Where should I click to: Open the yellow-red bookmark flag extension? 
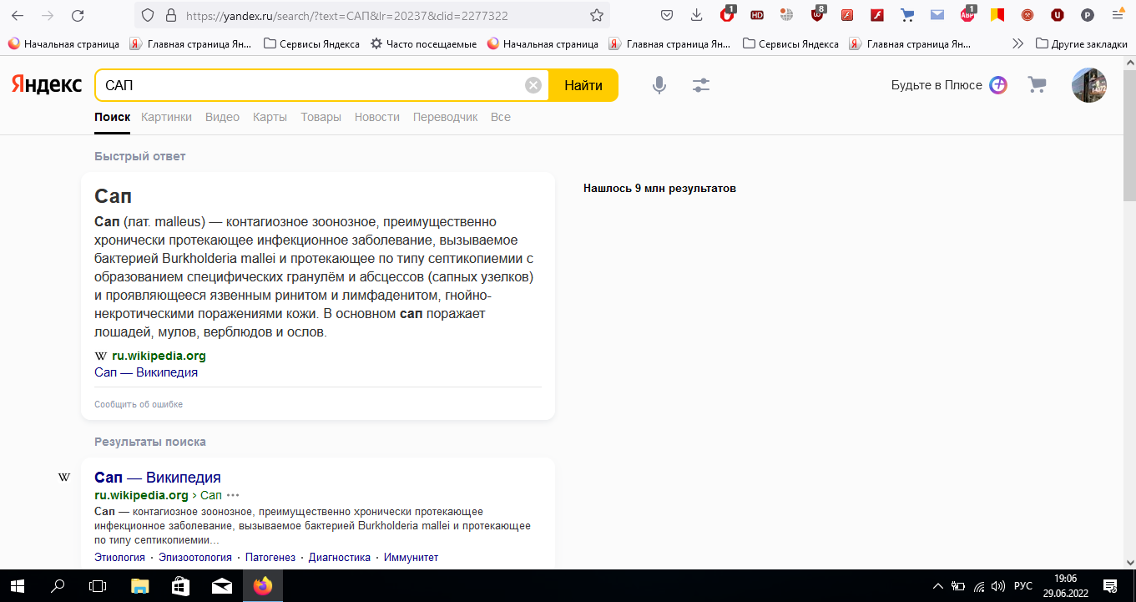click(997, 15)
